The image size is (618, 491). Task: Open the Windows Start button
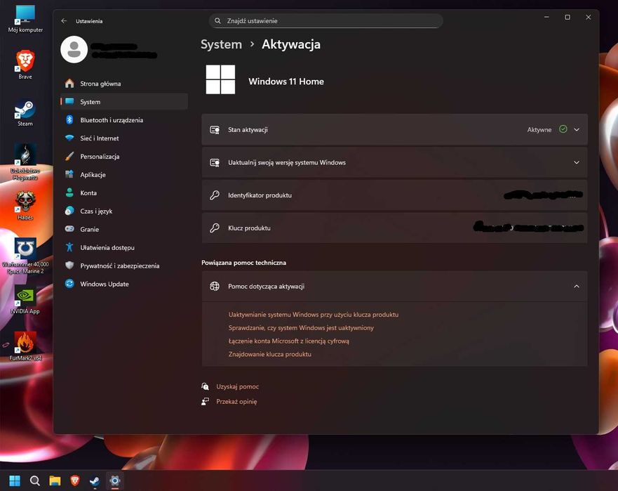point(15,480)
